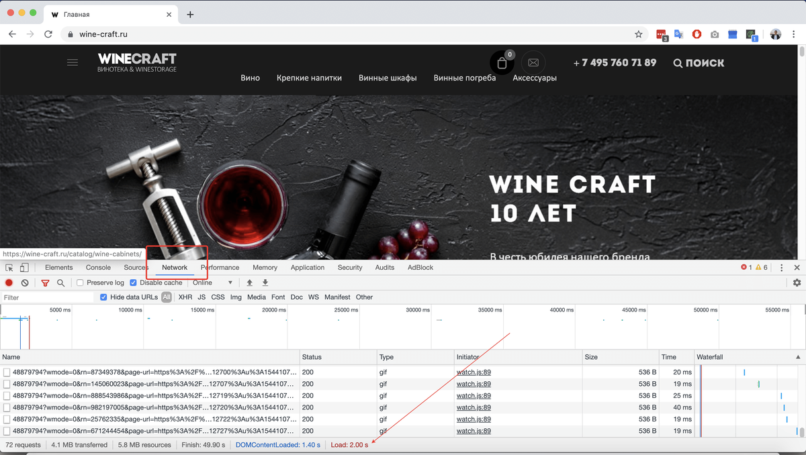Open the Chrome profile avatar

(x=776, y=34)
